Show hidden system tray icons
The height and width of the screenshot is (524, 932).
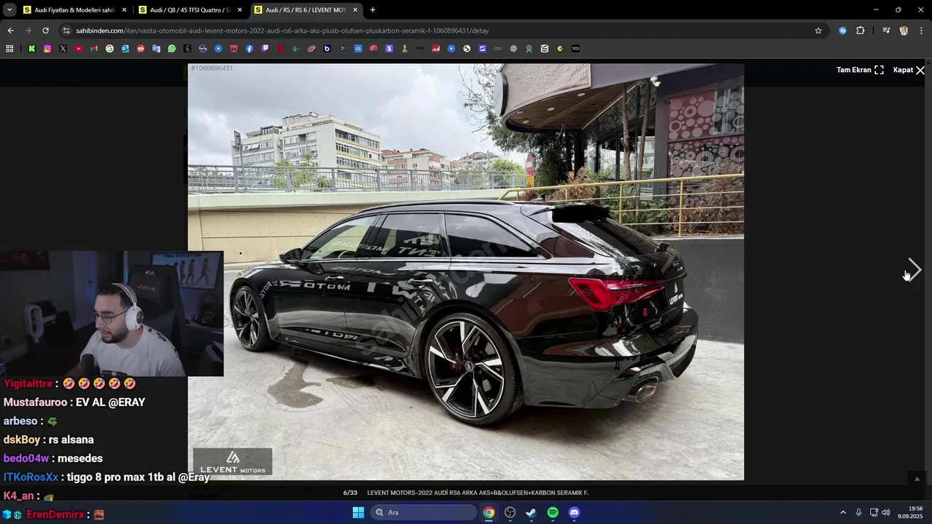843,512
